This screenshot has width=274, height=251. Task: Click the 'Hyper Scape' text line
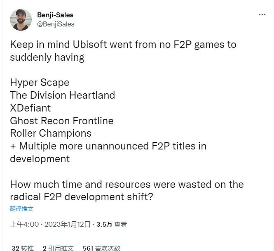[40, 82]
